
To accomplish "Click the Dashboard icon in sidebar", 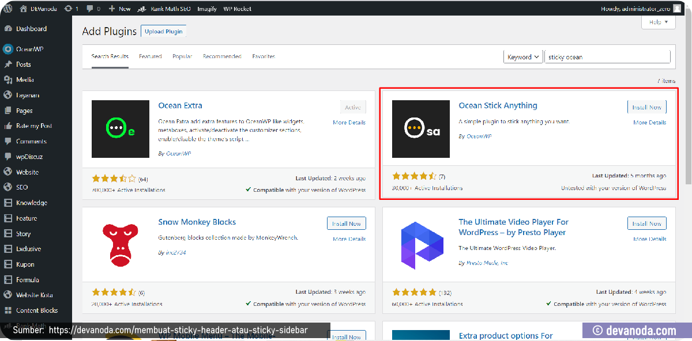I will pyautogui.click(x=8, y=29).
